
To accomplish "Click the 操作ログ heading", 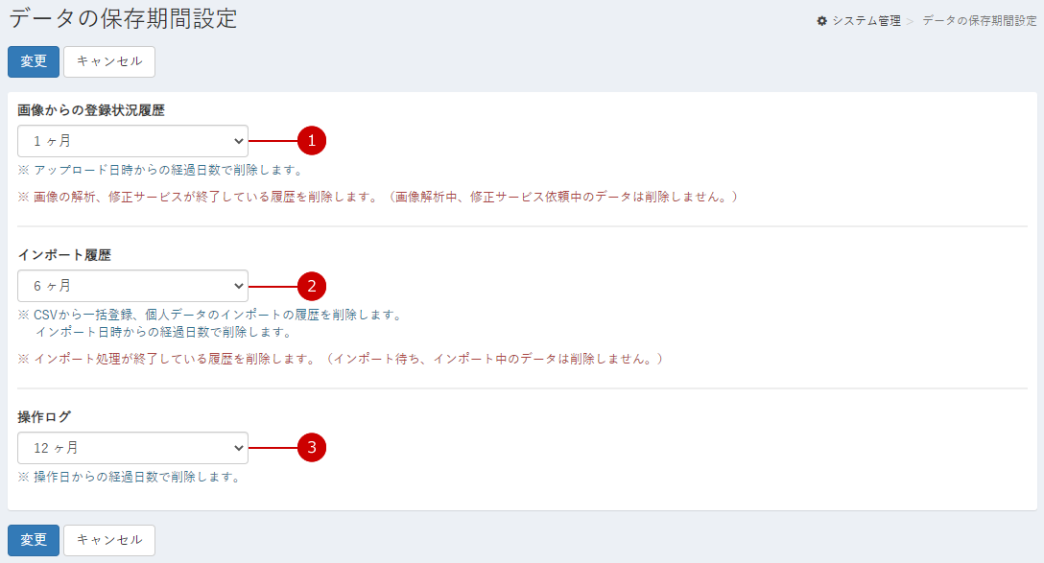I will [44, 417].
